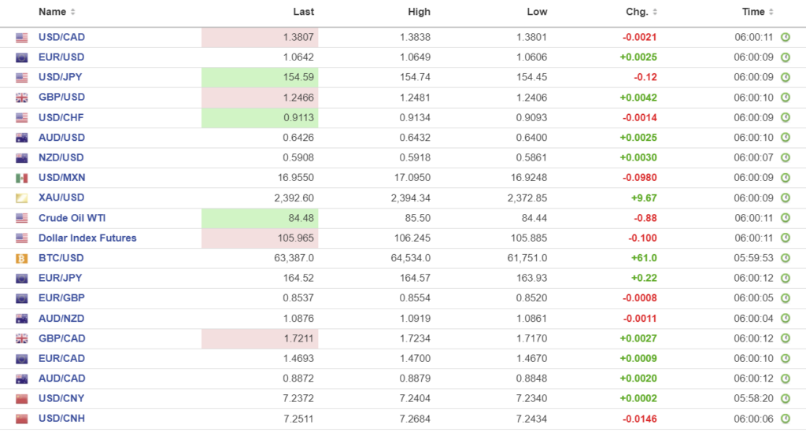Viewport: 806px width, 432px height.
Task: Click the clock icon in BTC/USD row
Action: (785, 258)
